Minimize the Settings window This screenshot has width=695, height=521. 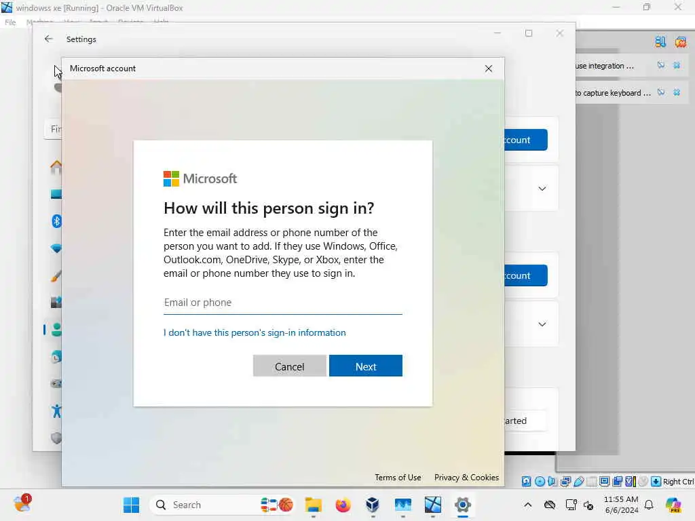tap(497, 33)
